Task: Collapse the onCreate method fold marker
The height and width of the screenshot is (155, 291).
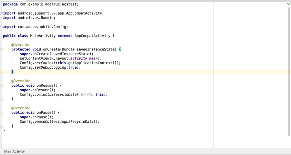Action: click(x=1, y=50)
